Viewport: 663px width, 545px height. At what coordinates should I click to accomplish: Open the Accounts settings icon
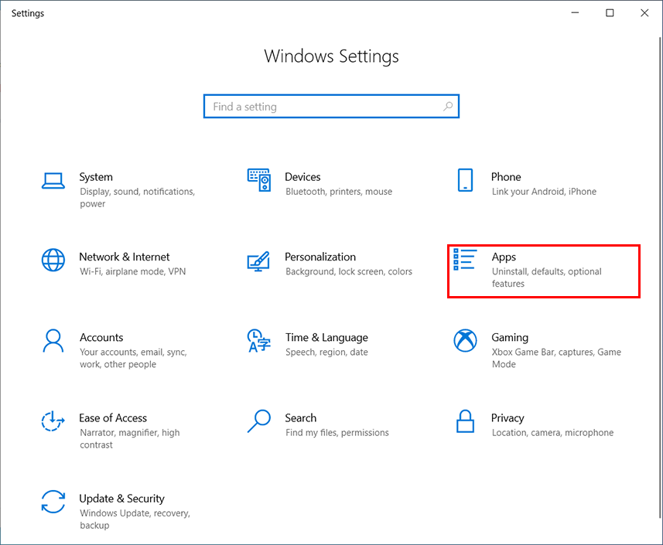[x=53, y=340]
